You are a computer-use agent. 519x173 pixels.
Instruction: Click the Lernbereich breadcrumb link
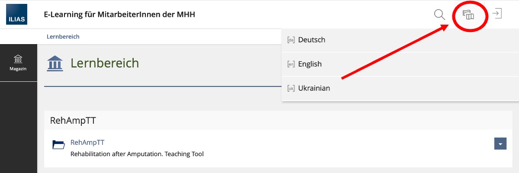pyautogui.click(x=63, y=37)
